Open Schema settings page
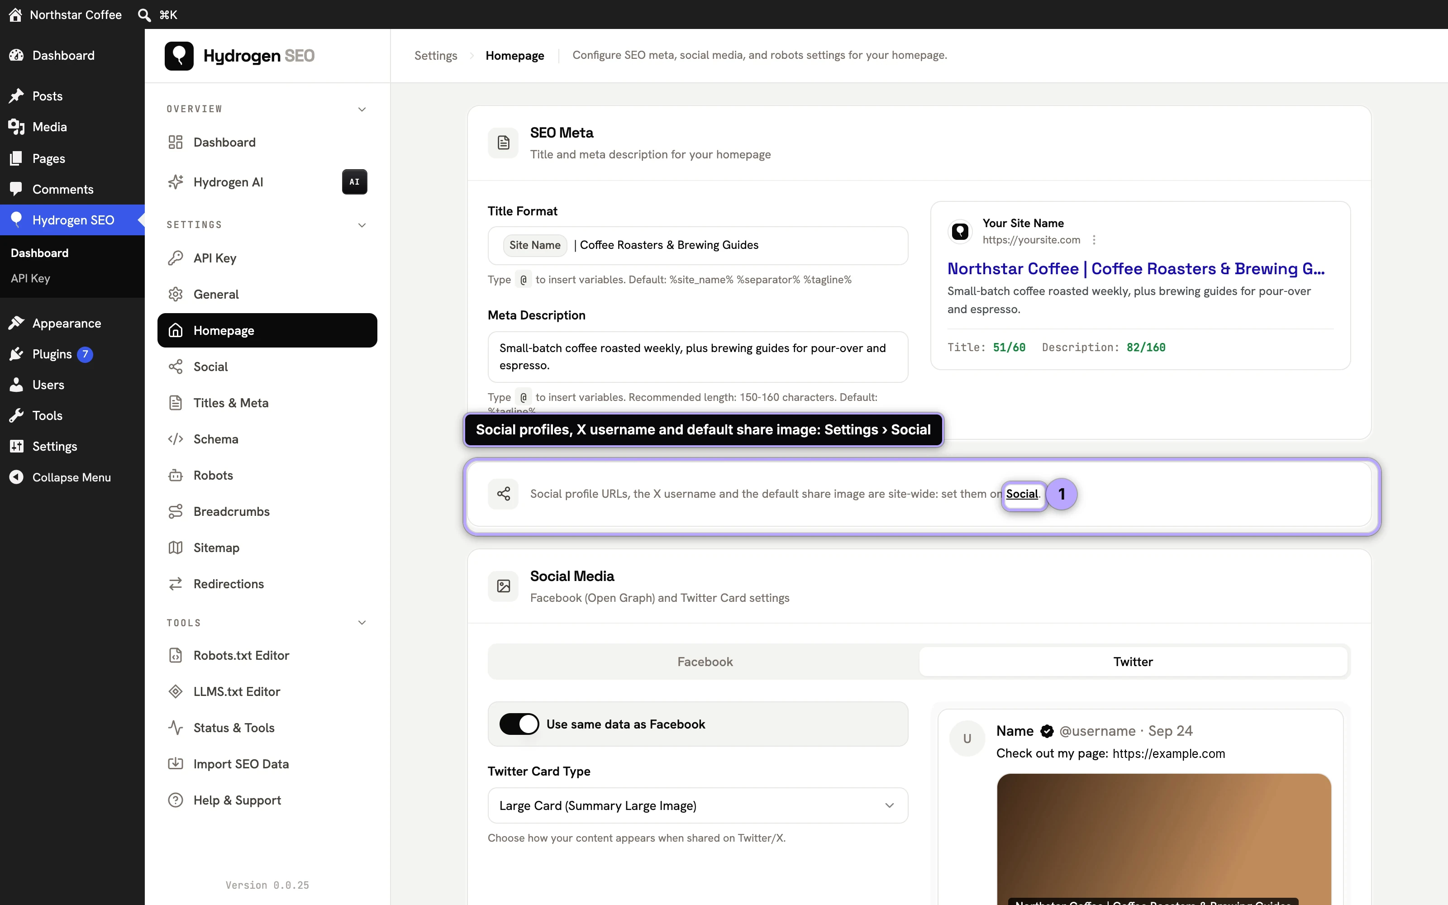 267,439
